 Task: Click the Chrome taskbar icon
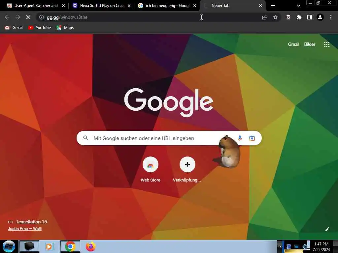(x=70, y=246)
